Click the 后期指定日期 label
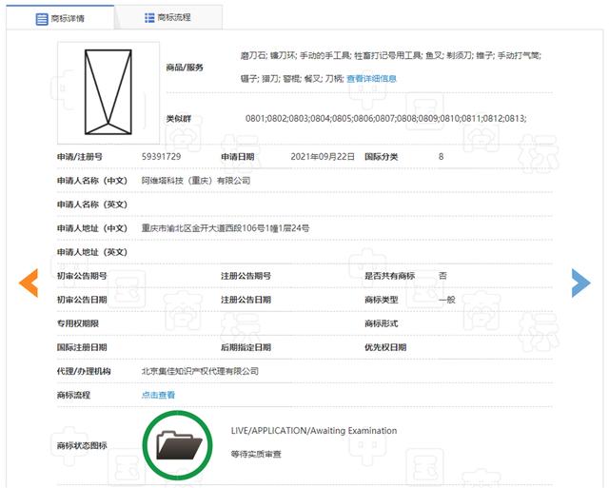 246,347
